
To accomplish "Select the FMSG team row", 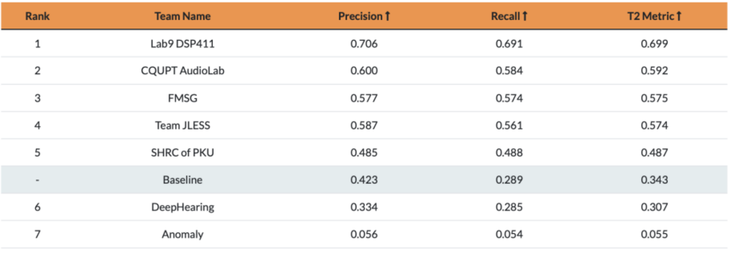I will [364, 98].
